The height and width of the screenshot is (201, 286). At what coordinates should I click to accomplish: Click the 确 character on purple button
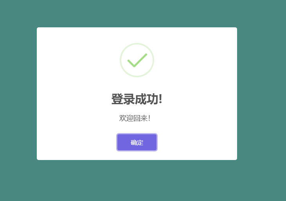tap(134, 142)
